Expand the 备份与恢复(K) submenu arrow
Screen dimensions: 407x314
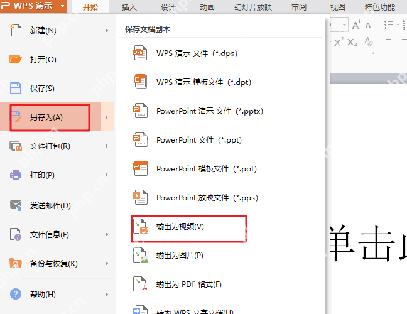click(107, 263)
